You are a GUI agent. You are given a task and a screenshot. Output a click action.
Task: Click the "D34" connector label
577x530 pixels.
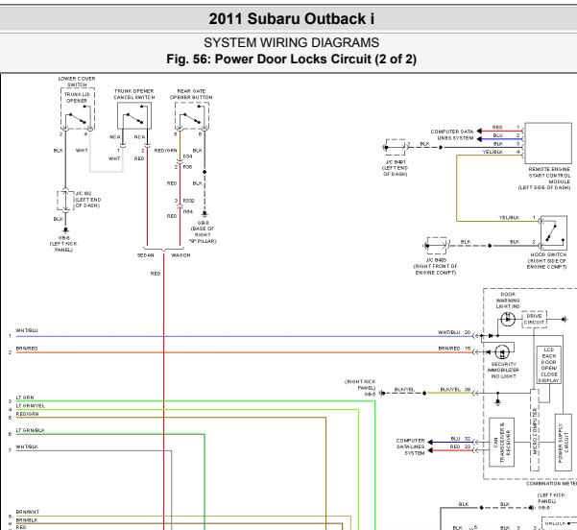coord(187,157)
